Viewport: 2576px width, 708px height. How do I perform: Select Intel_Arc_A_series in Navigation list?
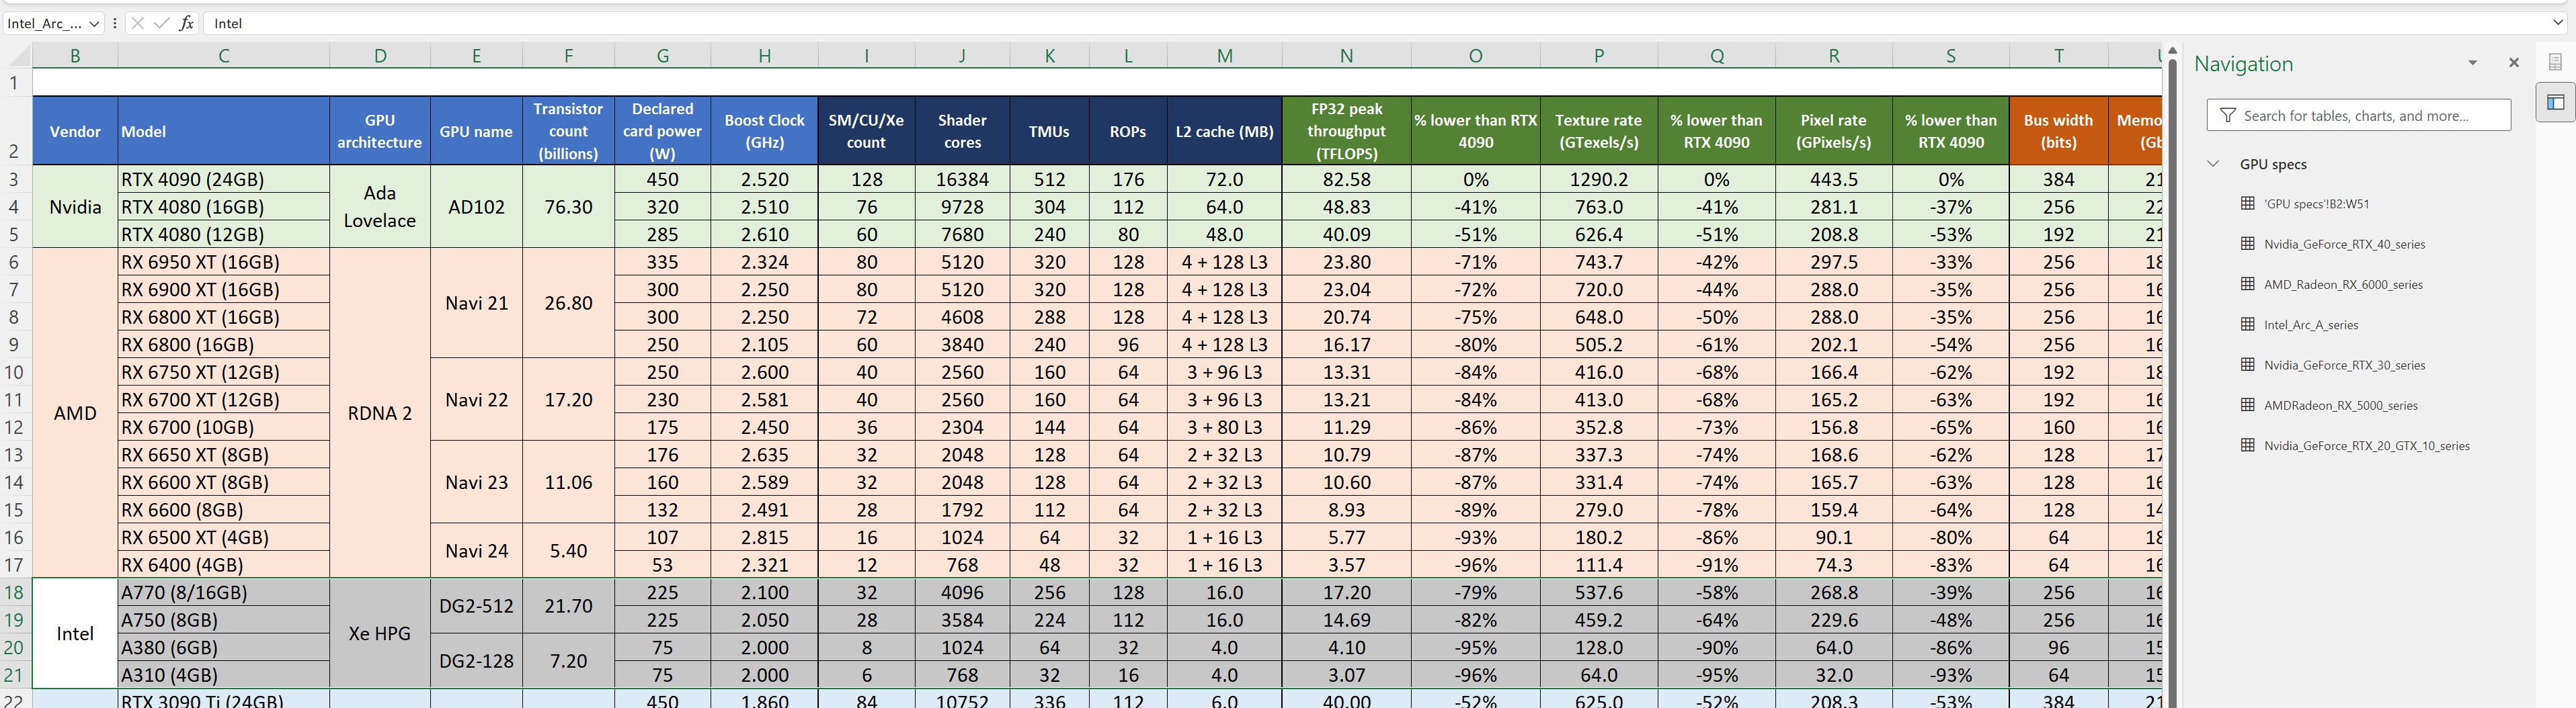[x=2310, y=324]
